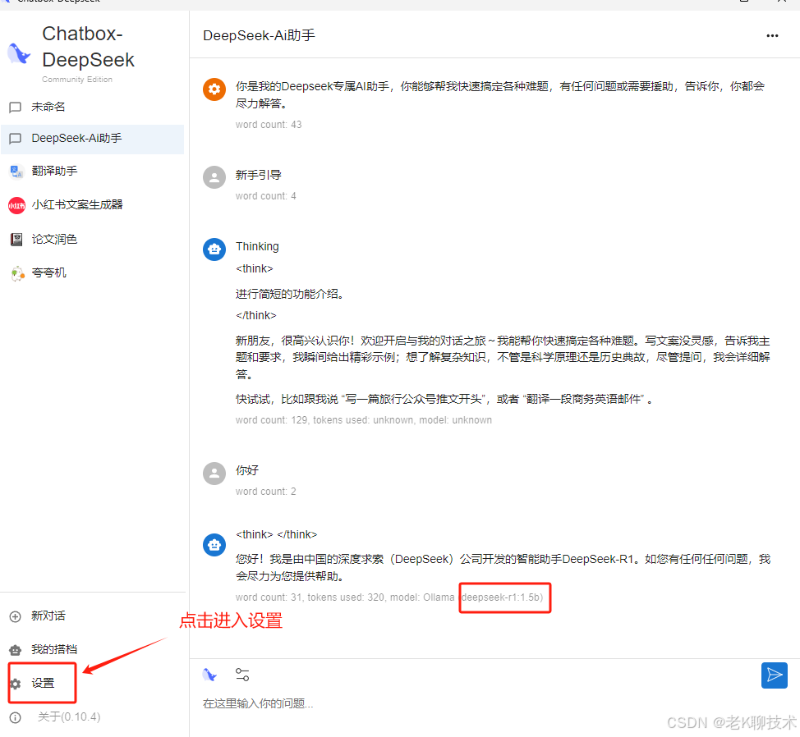Viewport: 800px width, 737px height.
Task: Click the Thinking label in the bot reply
Action: pyautogui.click(x=257, y=247)
